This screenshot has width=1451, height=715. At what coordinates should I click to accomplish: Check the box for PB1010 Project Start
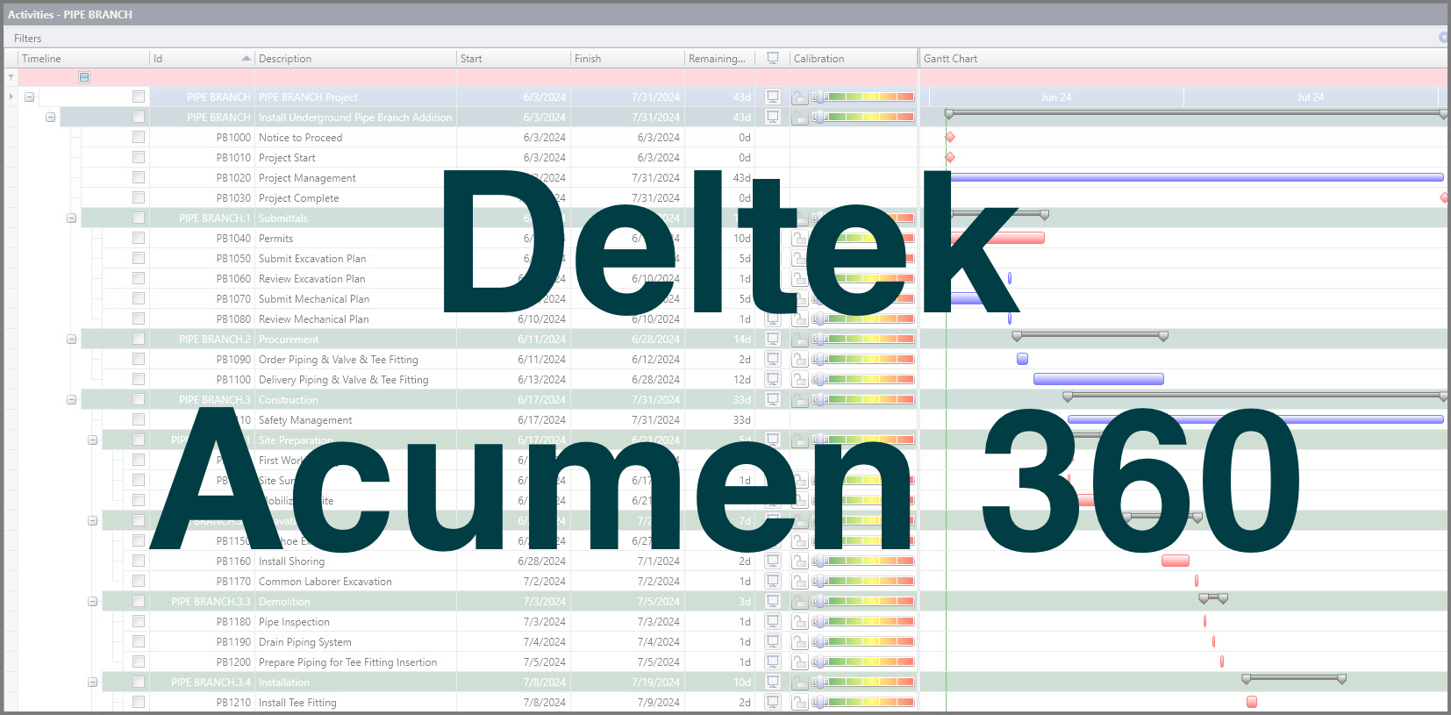point(139,157)
